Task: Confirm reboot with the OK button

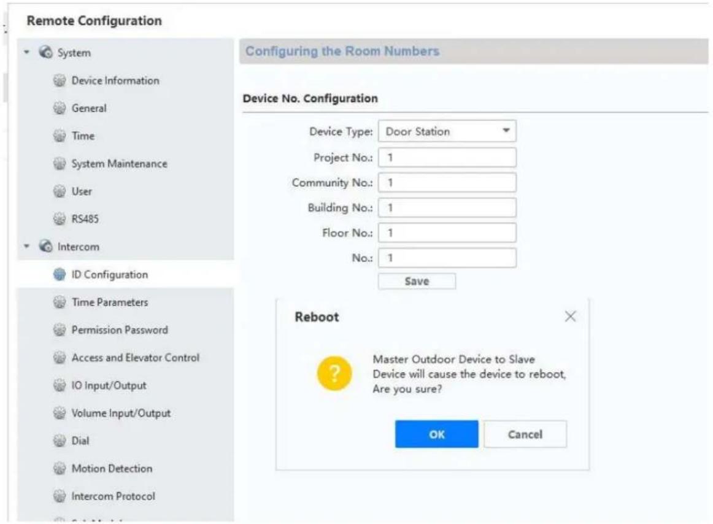Action: (x=436, y=434)
